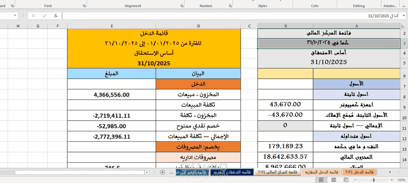Select cell with -2,772,396.11
408x183 pixels.
click(x=112, y=137)
